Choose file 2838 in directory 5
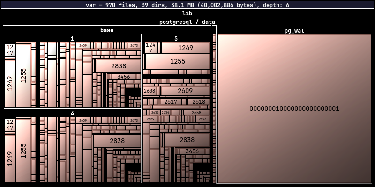Screen dimensions: 375x187 pos(187,140)
